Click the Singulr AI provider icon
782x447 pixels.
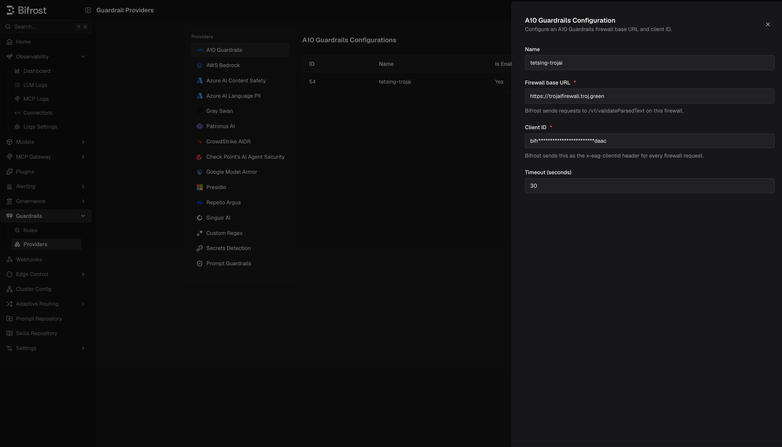tap(199, 218)
